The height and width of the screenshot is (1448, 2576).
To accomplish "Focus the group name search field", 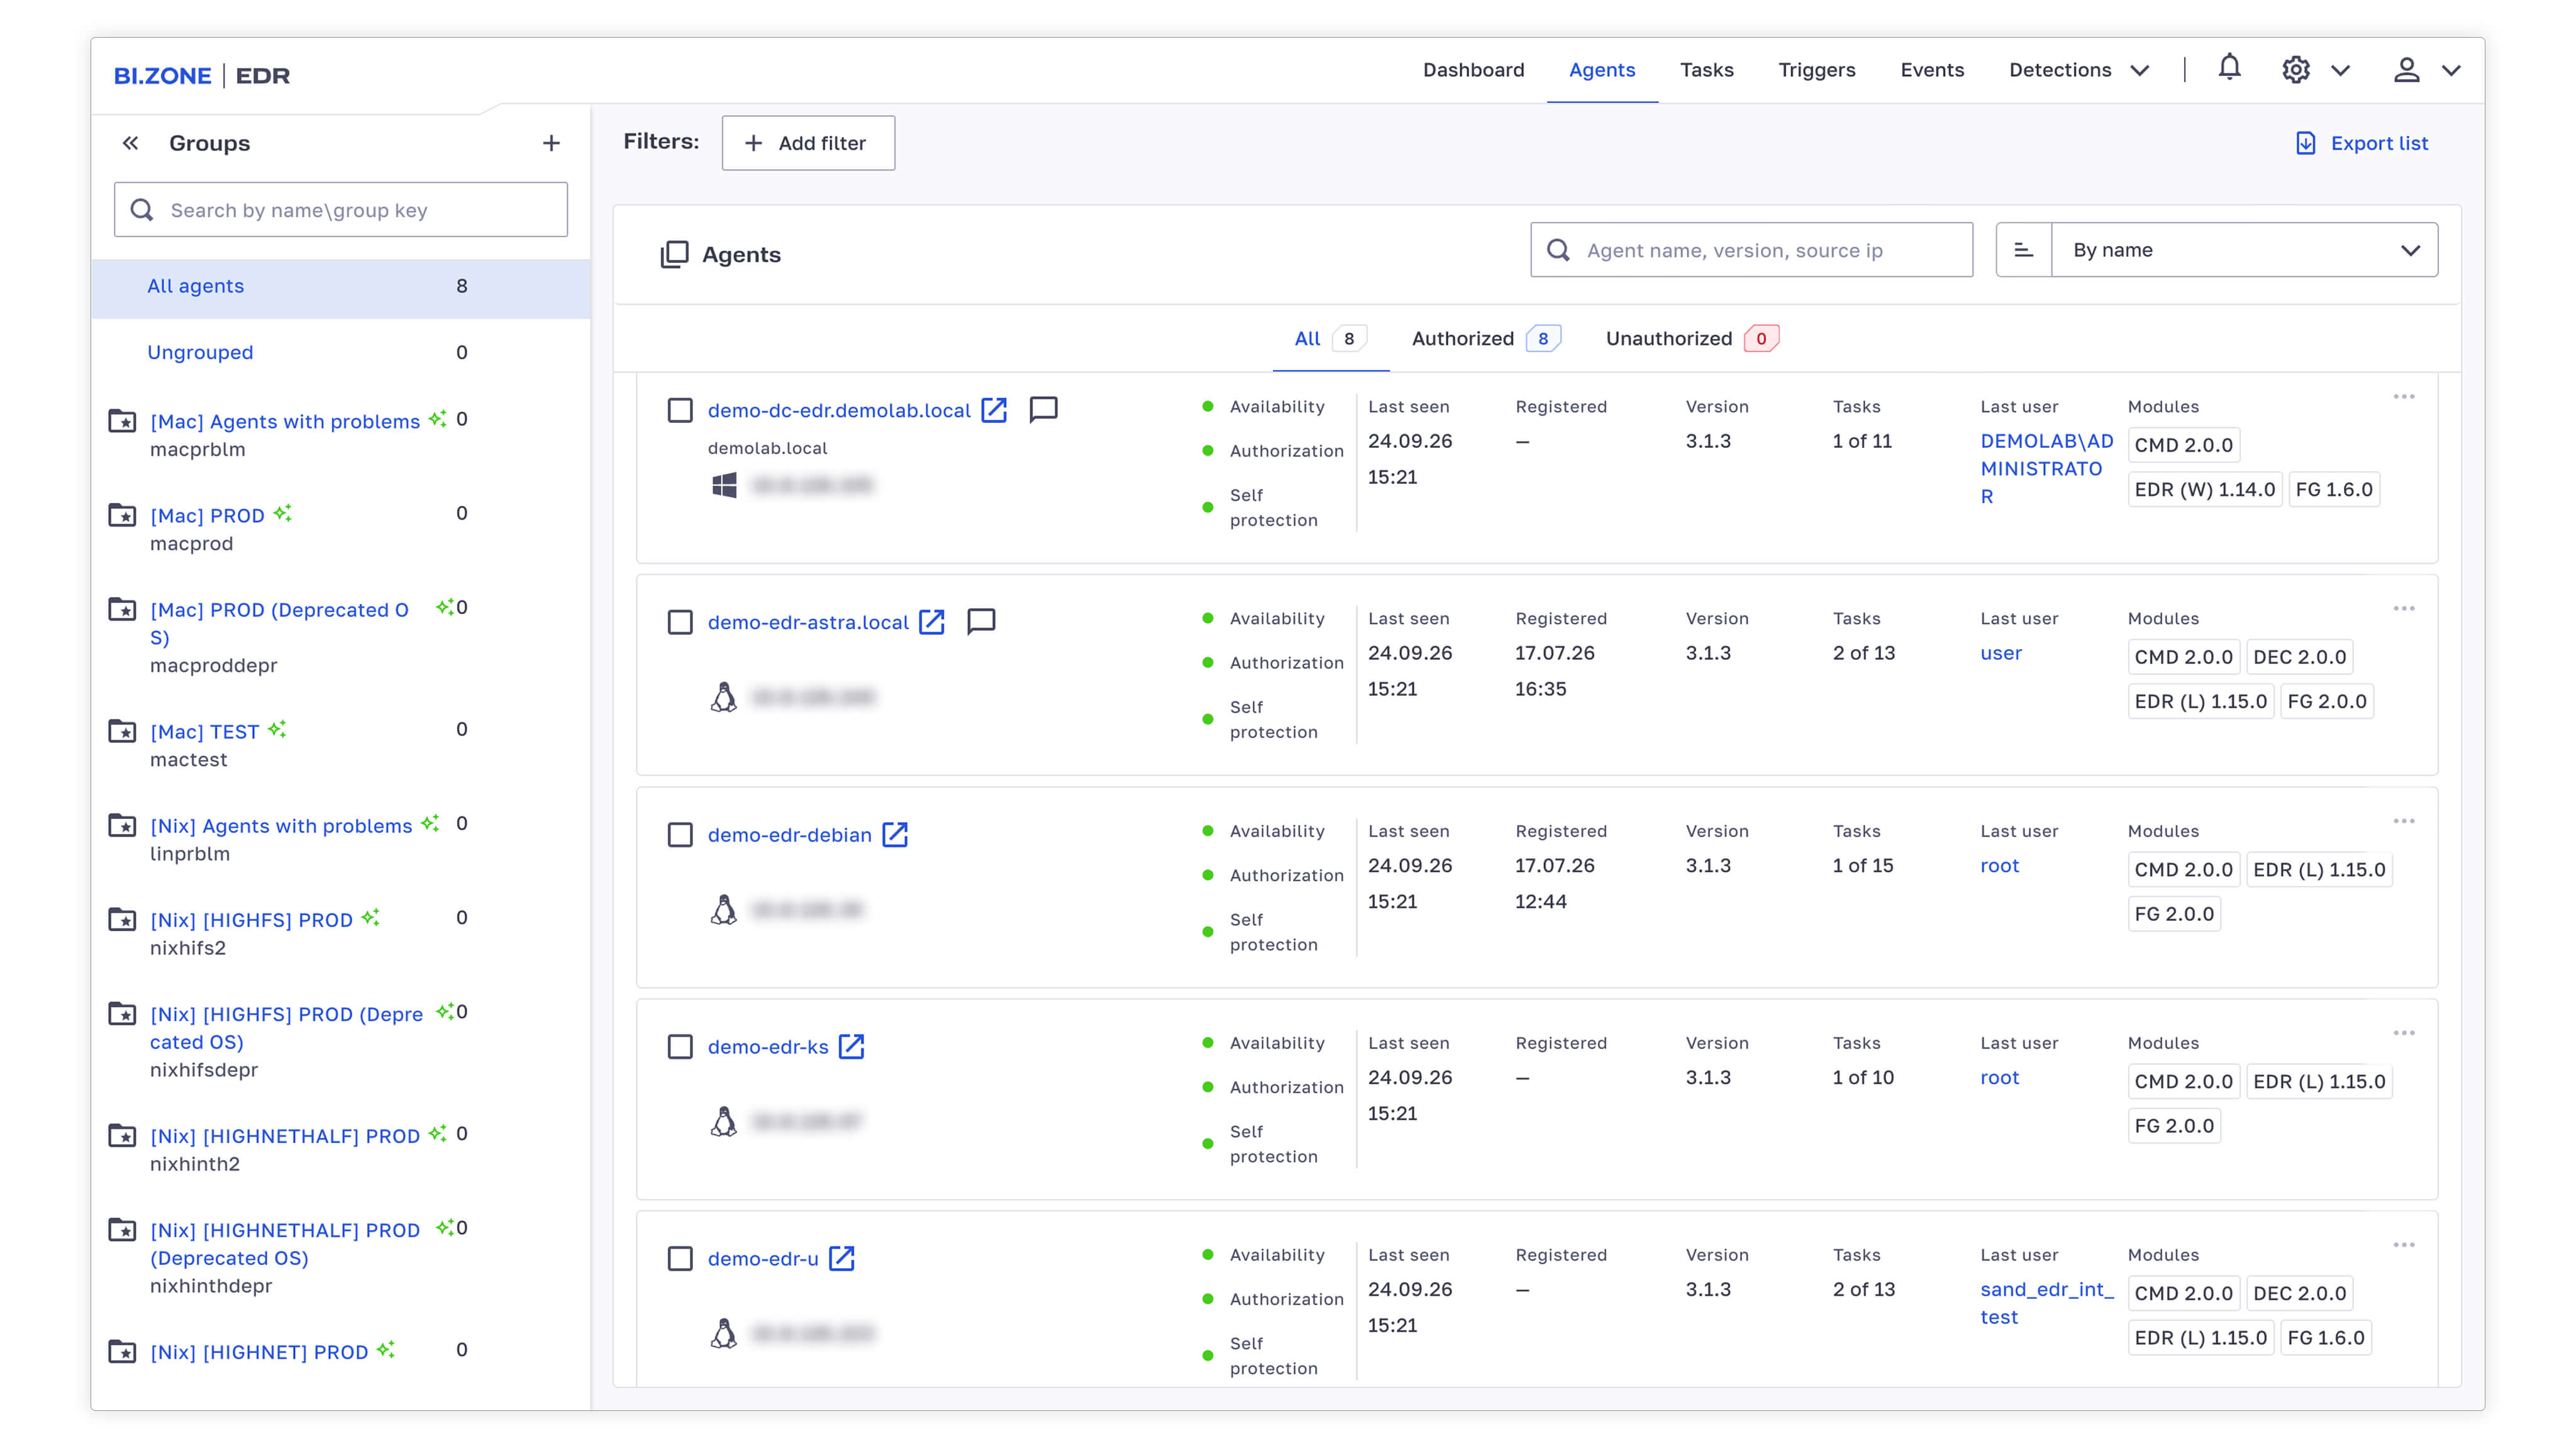I will 341,210.
